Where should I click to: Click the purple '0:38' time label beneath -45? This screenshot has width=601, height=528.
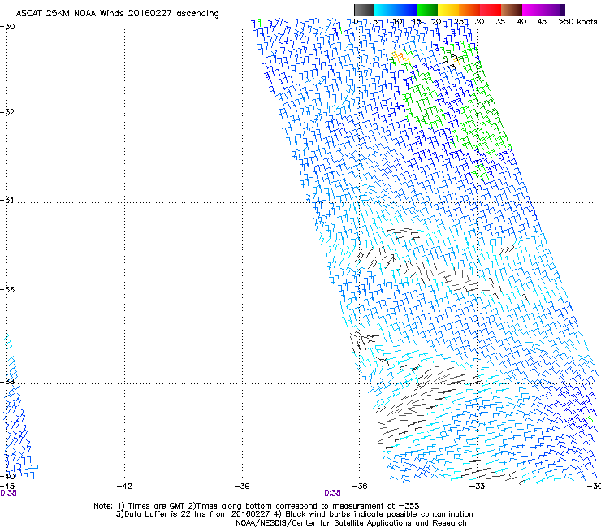pyautogui.click(x=8, y=493)
